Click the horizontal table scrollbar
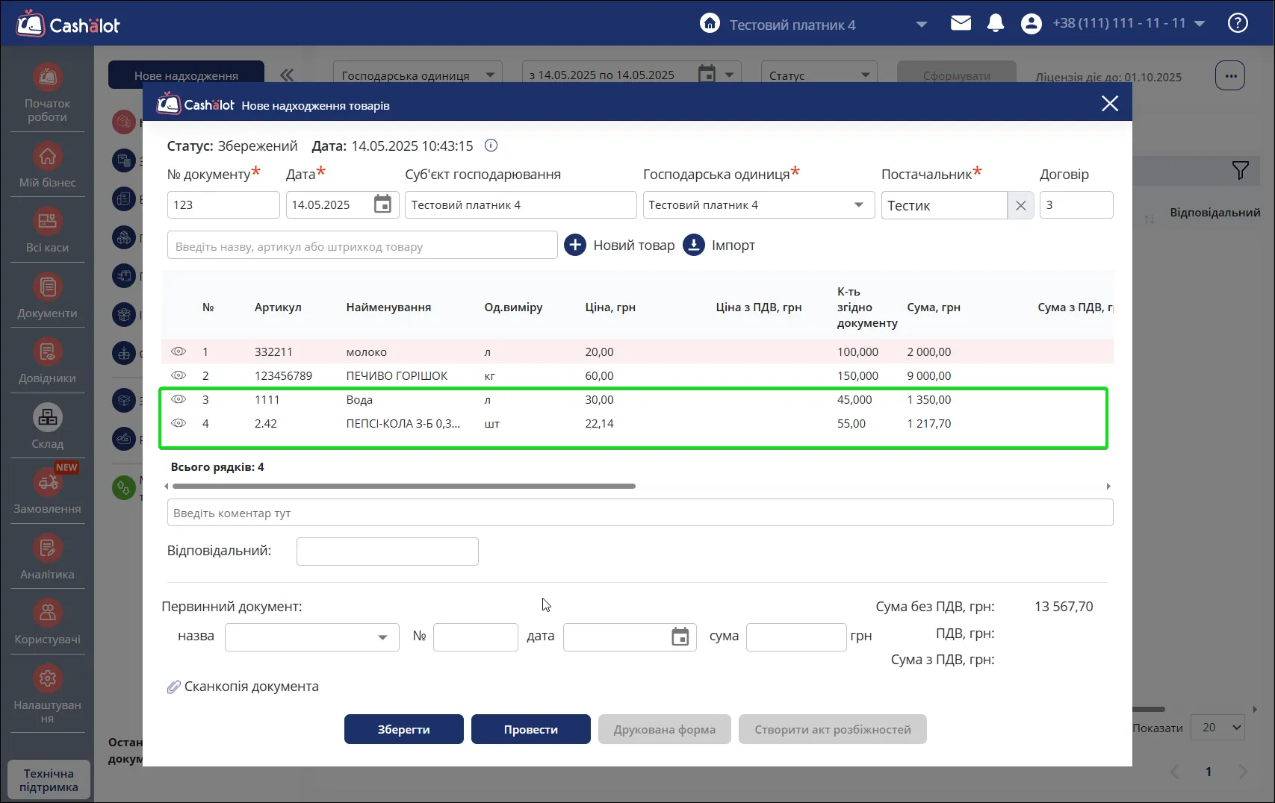Viewport: 1275px width, 803px height. [x=404, y=486]
